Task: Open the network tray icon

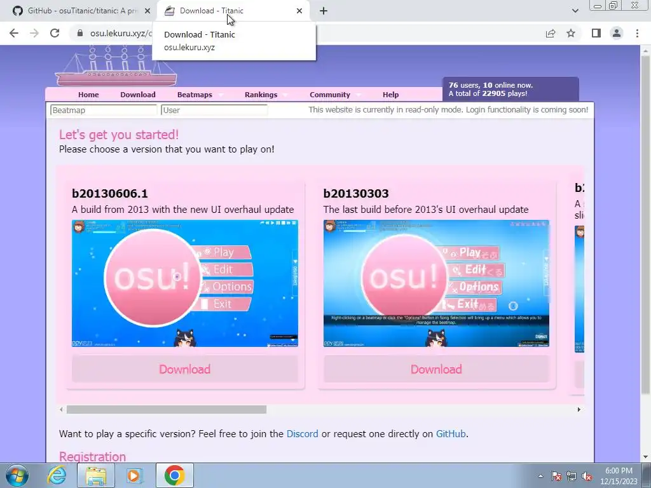Action: point(572,476)
